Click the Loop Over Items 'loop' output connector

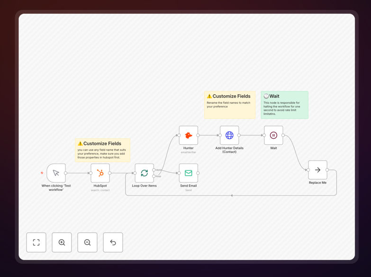[x=154, y=176]
